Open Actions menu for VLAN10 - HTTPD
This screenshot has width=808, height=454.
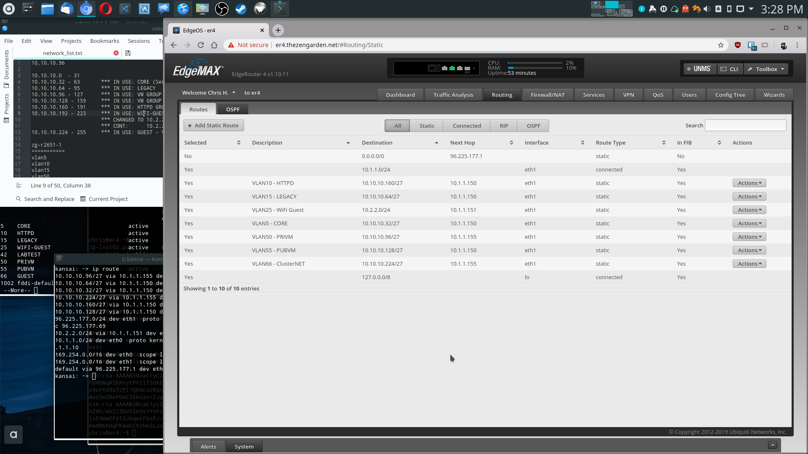[749, 183]
